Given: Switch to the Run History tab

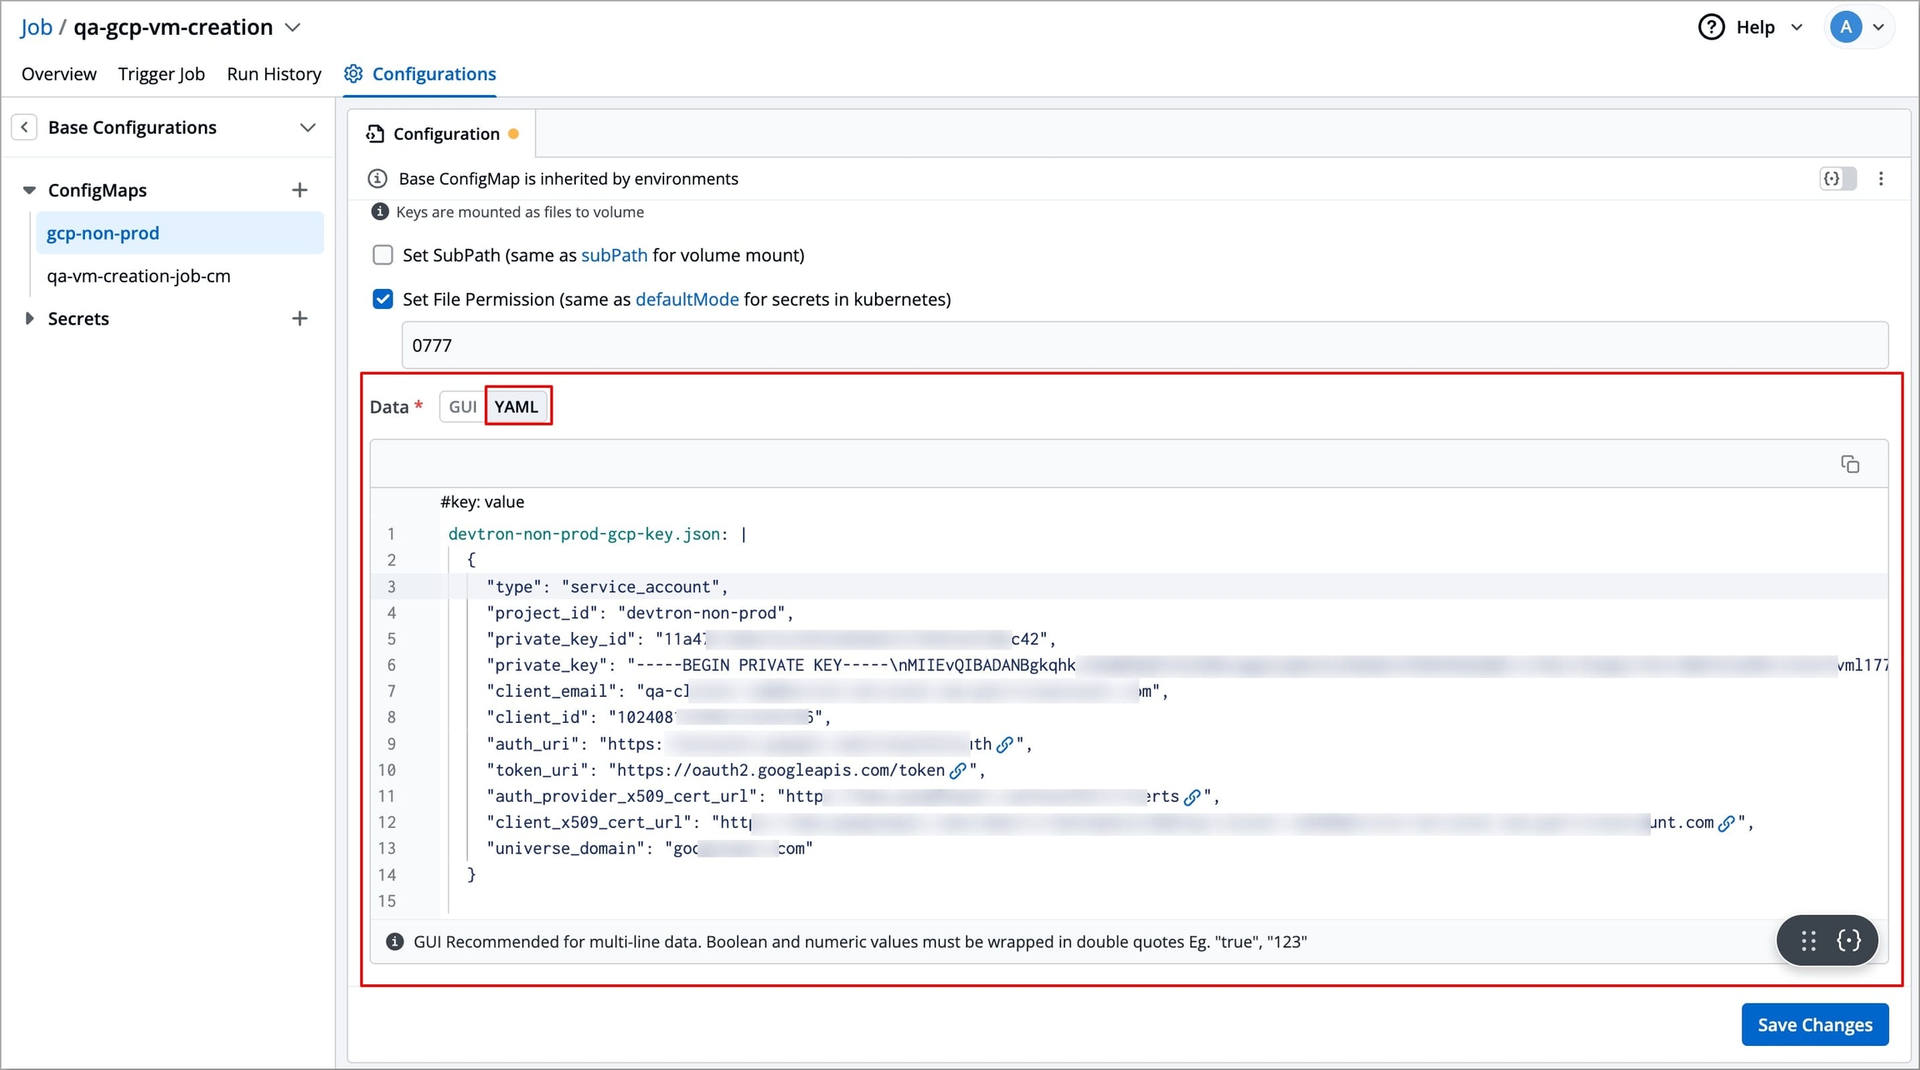Looking at the screenshot, I should [273, 74].
